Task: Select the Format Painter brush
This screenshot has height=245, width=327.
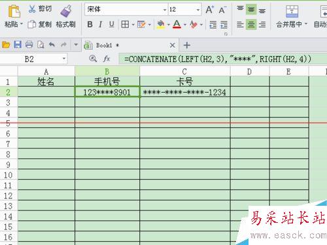Action: (66, 11)
